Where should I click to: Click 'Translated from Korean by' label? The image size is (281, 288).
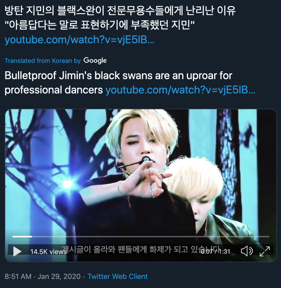(x=43, y=61)
